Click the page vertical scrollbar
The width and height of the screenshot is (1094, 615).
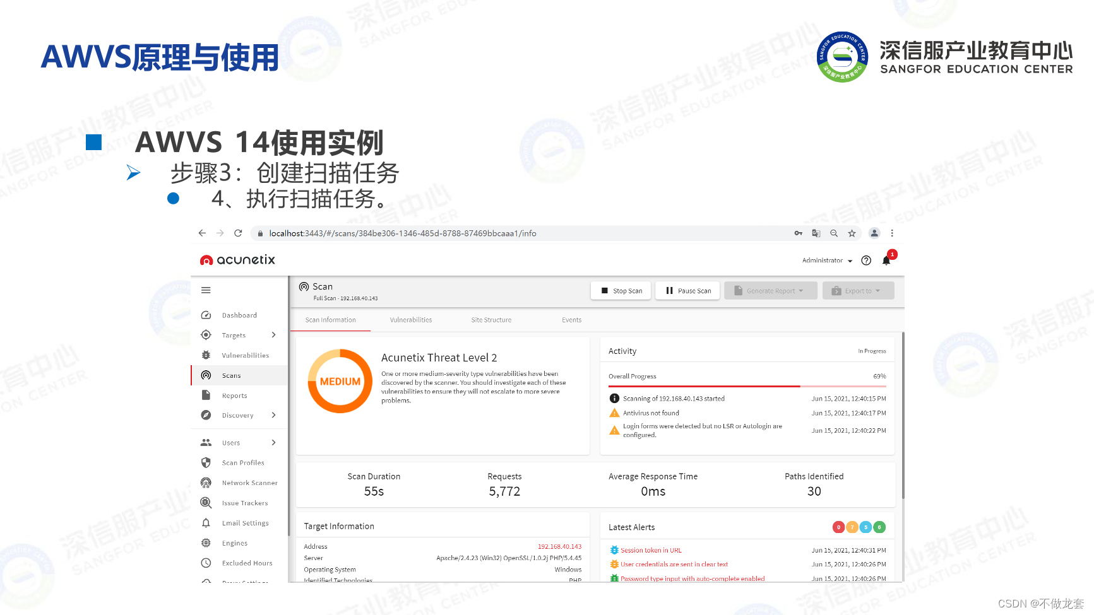pyautogui.click(x=903, y=415)
